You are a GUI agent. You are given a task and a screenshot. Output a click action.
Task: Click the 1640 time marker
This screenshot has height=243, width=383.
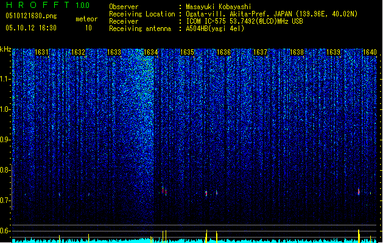pos(370,52)
